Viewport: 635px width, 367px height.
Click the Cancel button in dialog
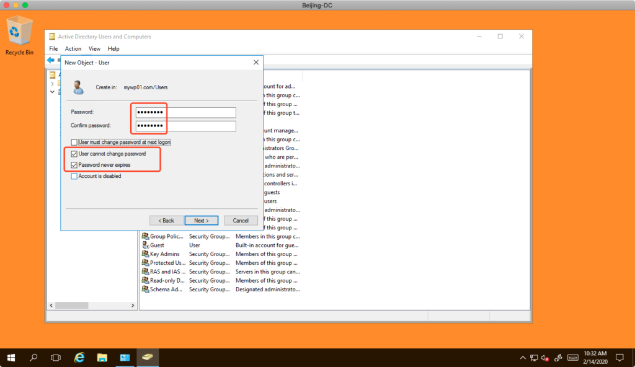241,220
